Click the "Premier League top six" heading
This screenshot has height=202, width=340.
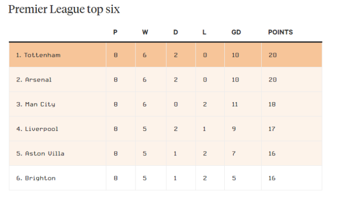[x=64, y=9]
